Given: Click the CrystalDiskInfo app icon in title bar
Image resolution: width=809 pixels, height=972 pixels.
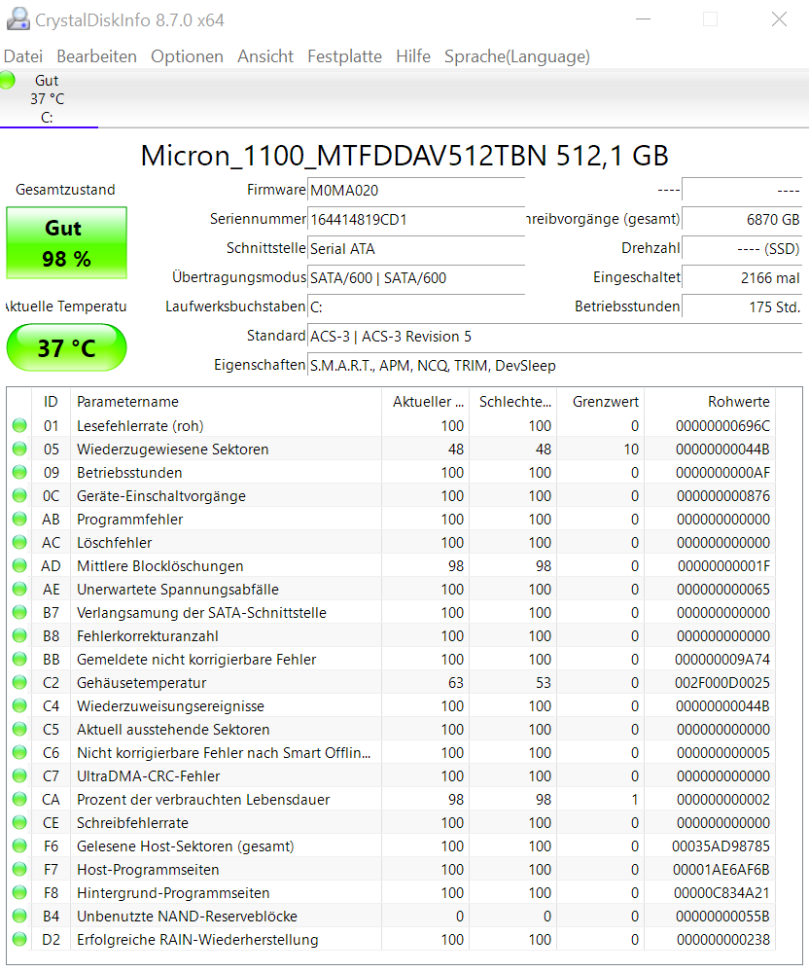Looking at the screenshot, I should point(18,19).
